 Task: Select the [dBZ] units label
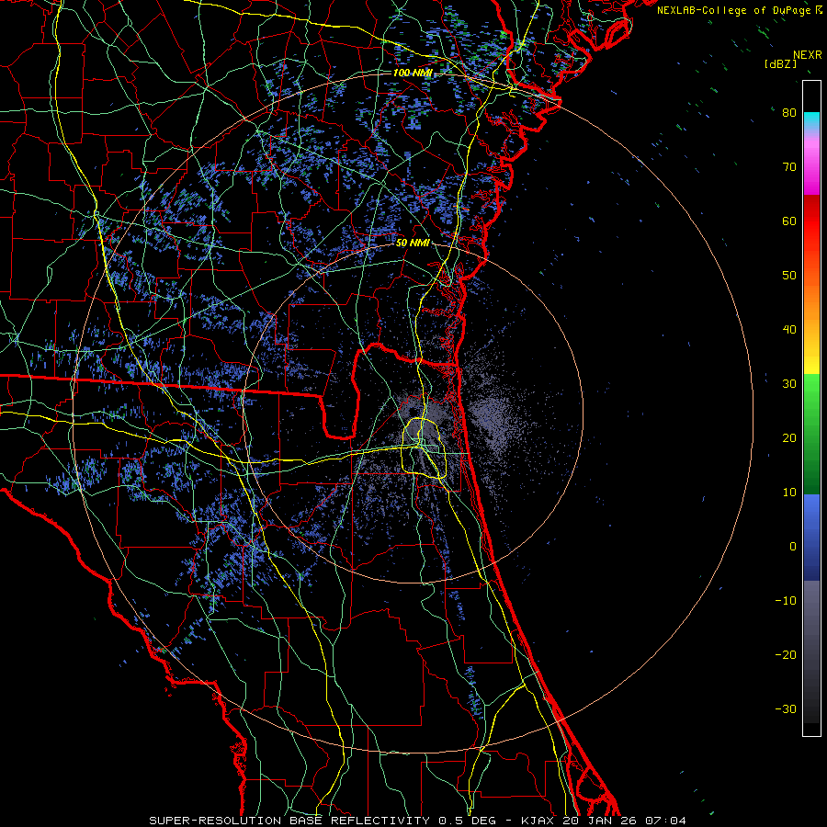[780, 63]
